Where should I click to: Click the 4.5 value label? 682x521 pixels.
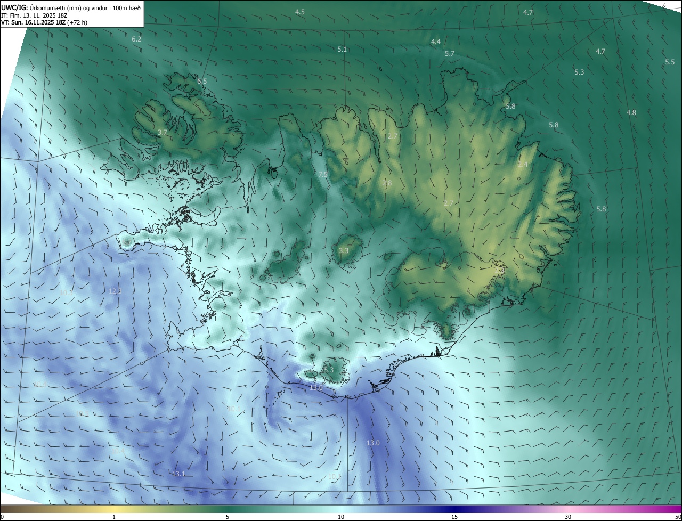[x=300, y=12]
